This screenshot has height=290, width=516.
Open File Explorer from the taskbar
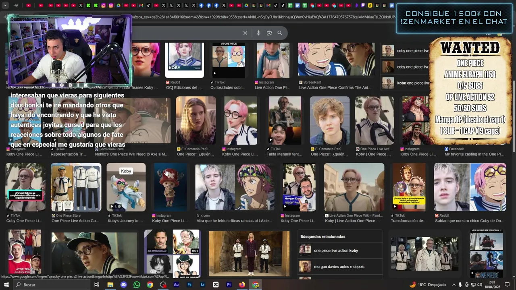click(x=110, y=285)
